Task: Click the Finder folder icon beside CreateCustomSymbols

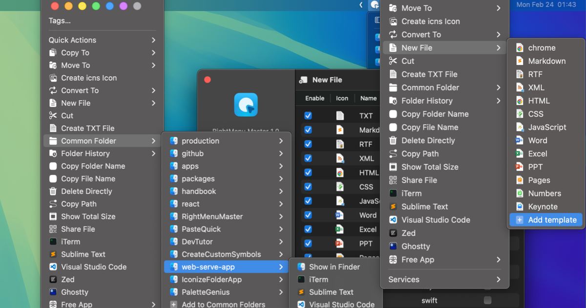Action: point(173,254)
